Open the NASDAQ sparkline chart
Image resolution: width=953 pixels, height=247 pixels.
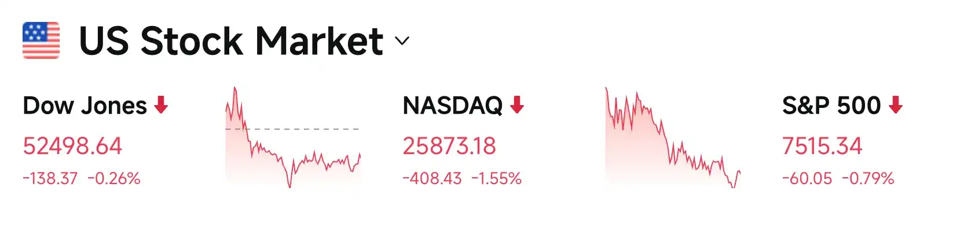tap(673, 137)
